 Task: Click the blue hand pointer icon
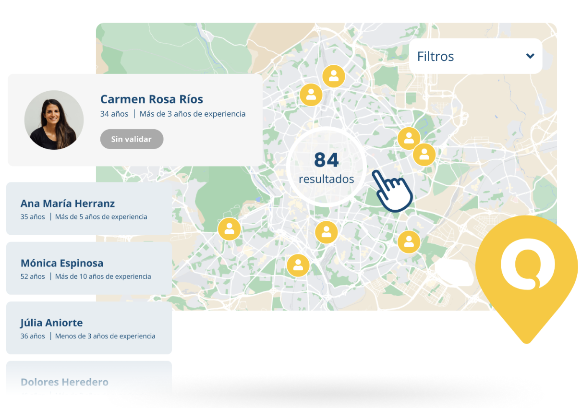(393, 190)
